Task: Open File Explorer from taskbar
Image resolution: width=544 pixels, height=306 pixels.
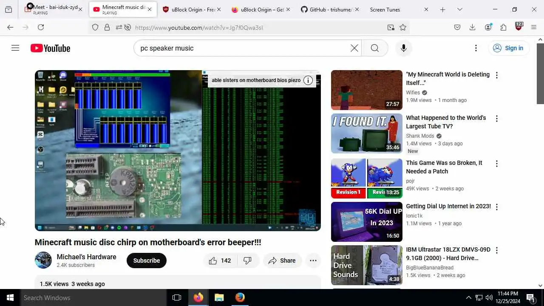Action: [219, 297]
